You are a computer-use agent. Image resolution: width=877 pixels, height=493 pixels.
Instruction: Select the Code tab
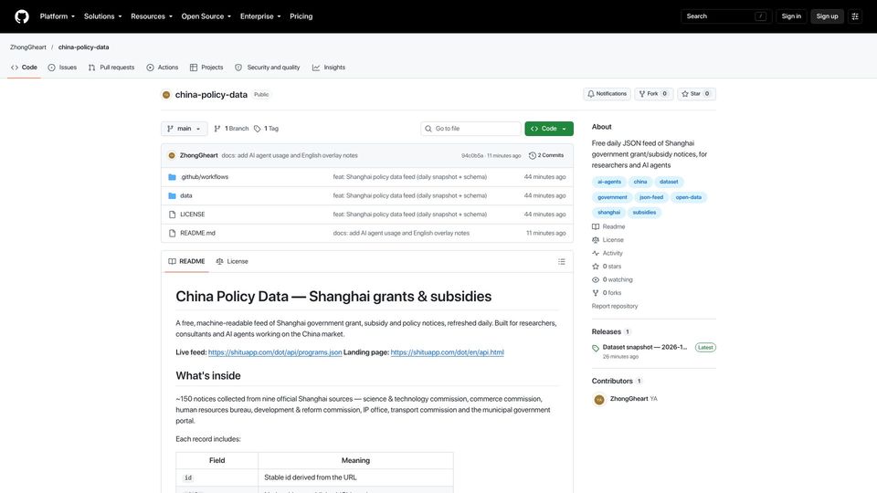tap(24, 67)
